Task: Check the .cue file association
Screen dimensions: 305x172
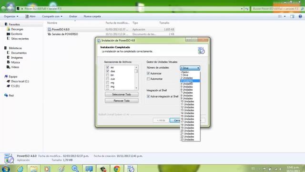Action: (x=108, y=79)
